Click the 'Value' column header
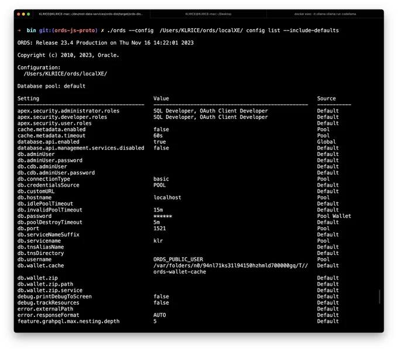The height and width of the screenshot is (351, 398). (161, 98)
